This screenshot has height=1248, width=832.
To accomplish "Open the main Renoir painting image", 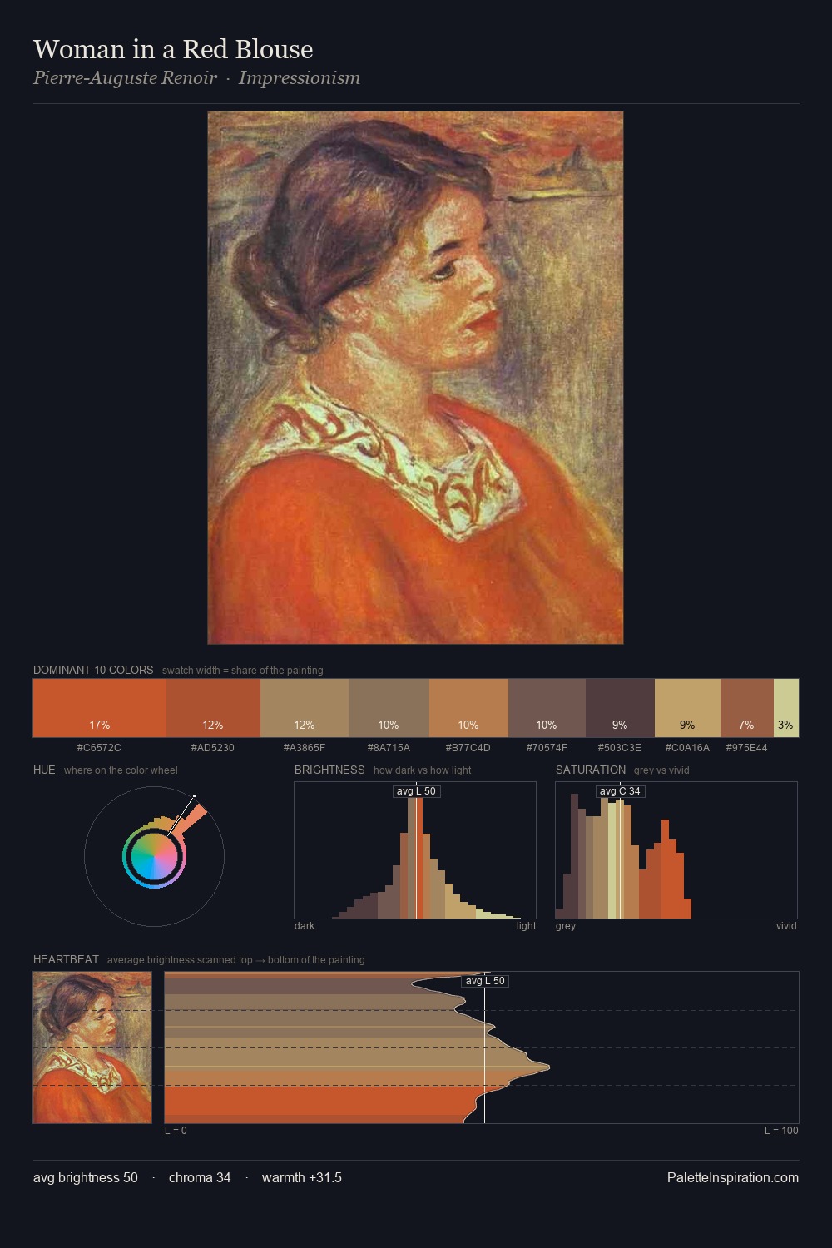I will click(x=415, y=378).
